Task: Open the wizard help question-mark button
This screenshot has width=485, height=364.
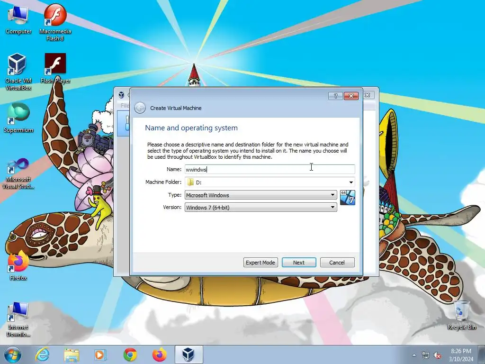Action: tap(335, 96)
